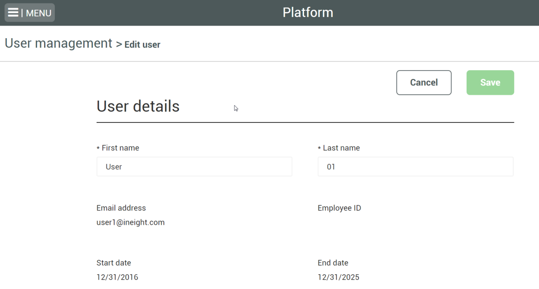Click the Start date label
This screenshot has width=539, height=289.
point(114,263)
